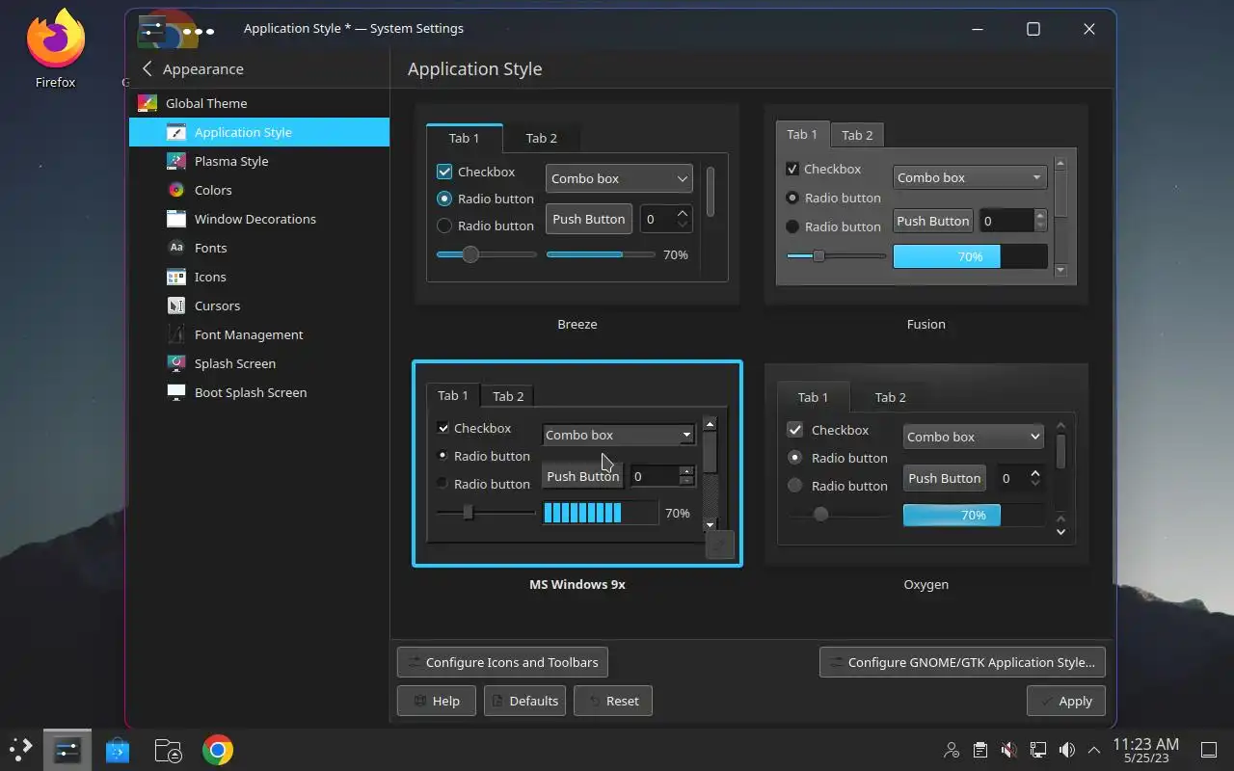
Task: Toggle the Checkbox in Oxygen preview
Action: [795, 430]
